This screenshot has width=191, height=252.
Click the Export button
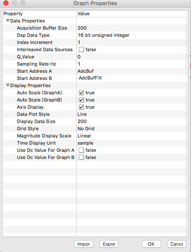109,244
